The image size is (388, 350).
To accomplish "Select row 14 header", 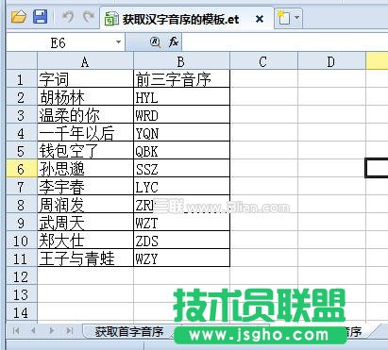I will (21, 312).
